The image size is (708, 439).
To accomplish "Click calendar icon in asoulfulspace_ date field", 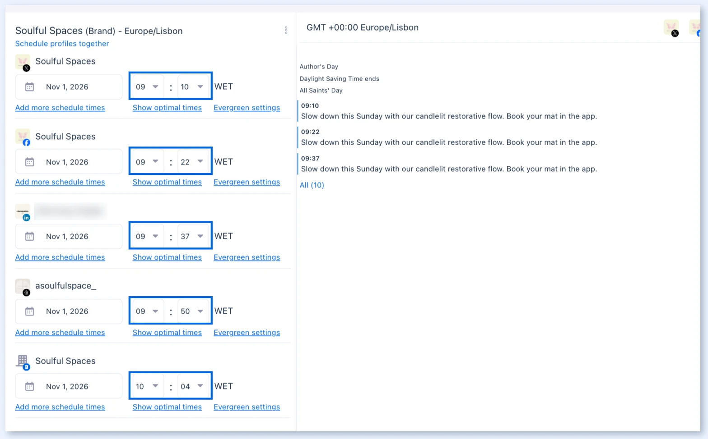I will point(29,311).
